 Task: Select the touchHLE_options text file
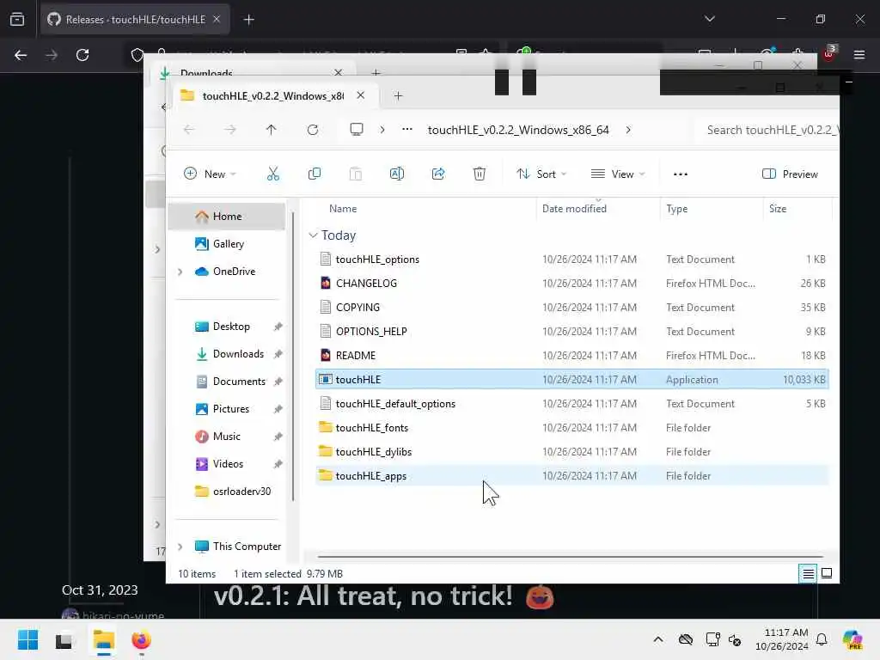[571, 260]
